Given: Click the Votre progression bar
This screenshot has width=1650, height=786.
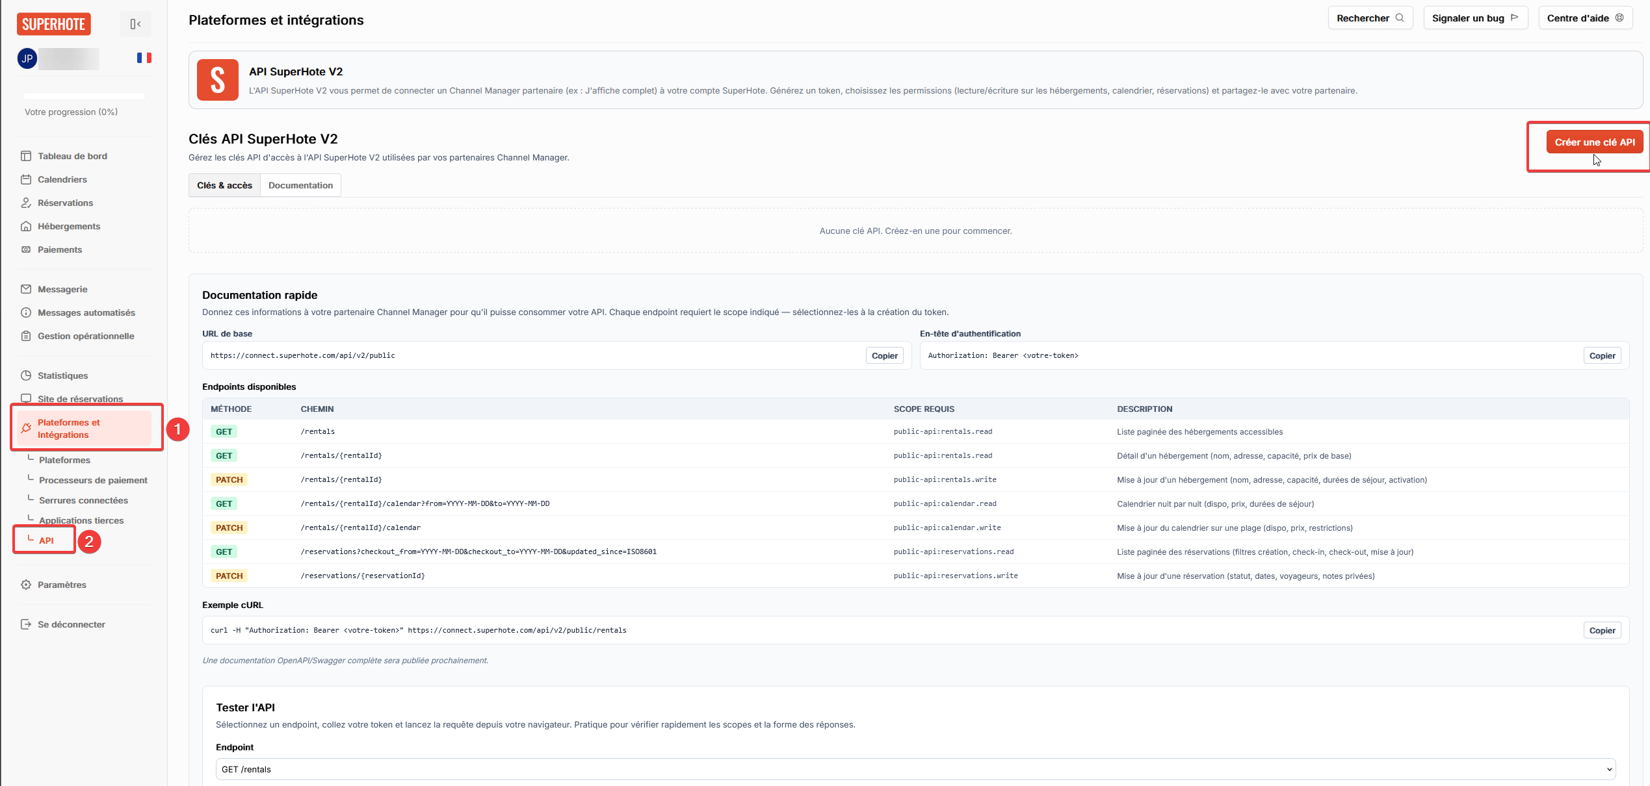Looking at the screenshot, I should click(x=85, y=96).
